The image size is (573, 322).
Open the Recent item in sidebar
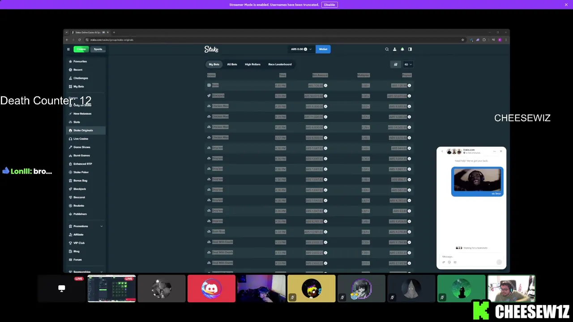tap(85, 70)
